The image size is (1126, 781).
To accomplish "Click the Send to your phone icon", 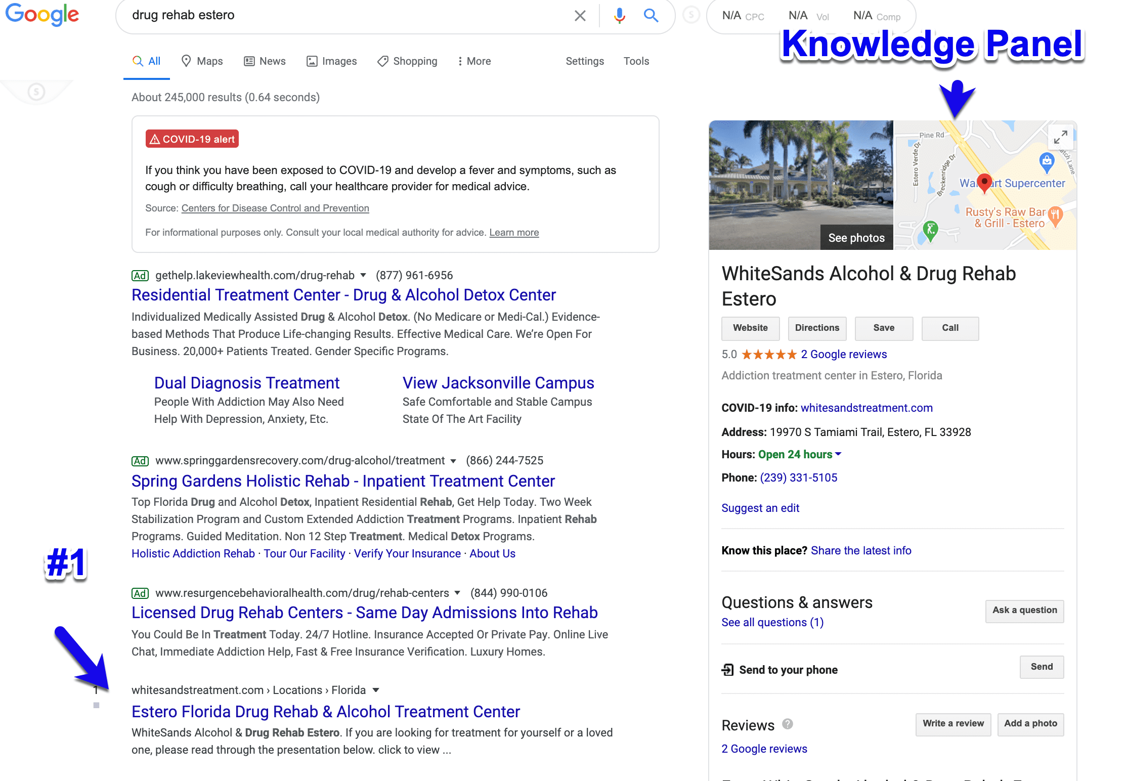I will pos(727,669).
